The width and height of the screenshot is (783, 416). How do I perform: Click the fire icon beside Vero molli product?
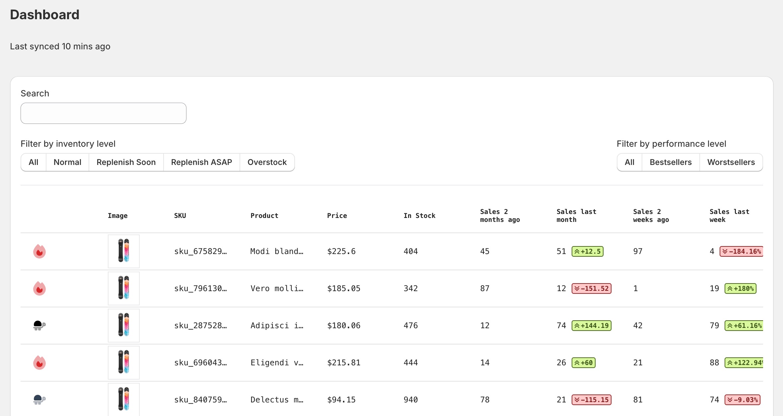[39, 288]
